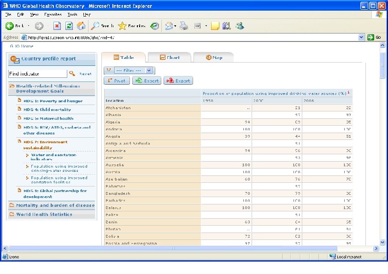Open the dropdown arrow after Edit icon
The height and width of the screenshot is (274, 388).
tap(206, 26)
